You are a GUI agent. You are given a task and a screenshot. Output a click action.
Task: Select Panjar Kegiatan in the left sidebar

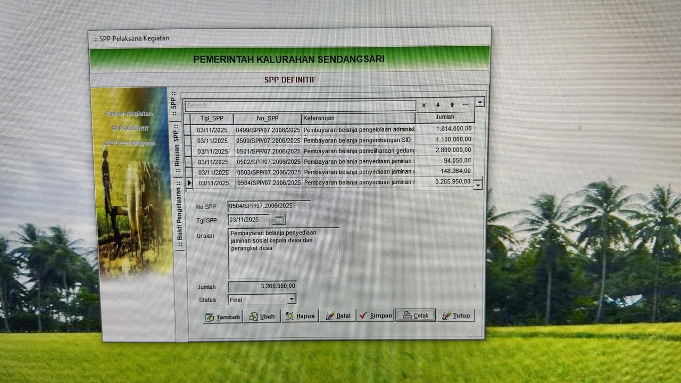point(129,114)
